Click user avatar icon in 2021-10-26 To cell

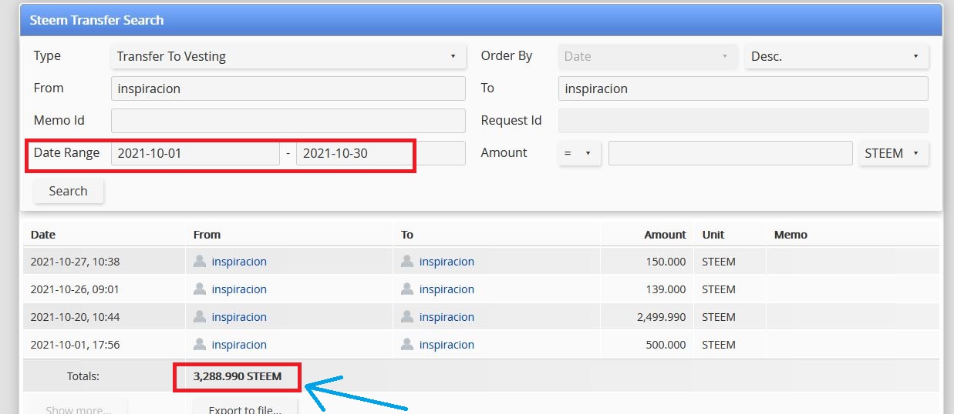point(407,289)
